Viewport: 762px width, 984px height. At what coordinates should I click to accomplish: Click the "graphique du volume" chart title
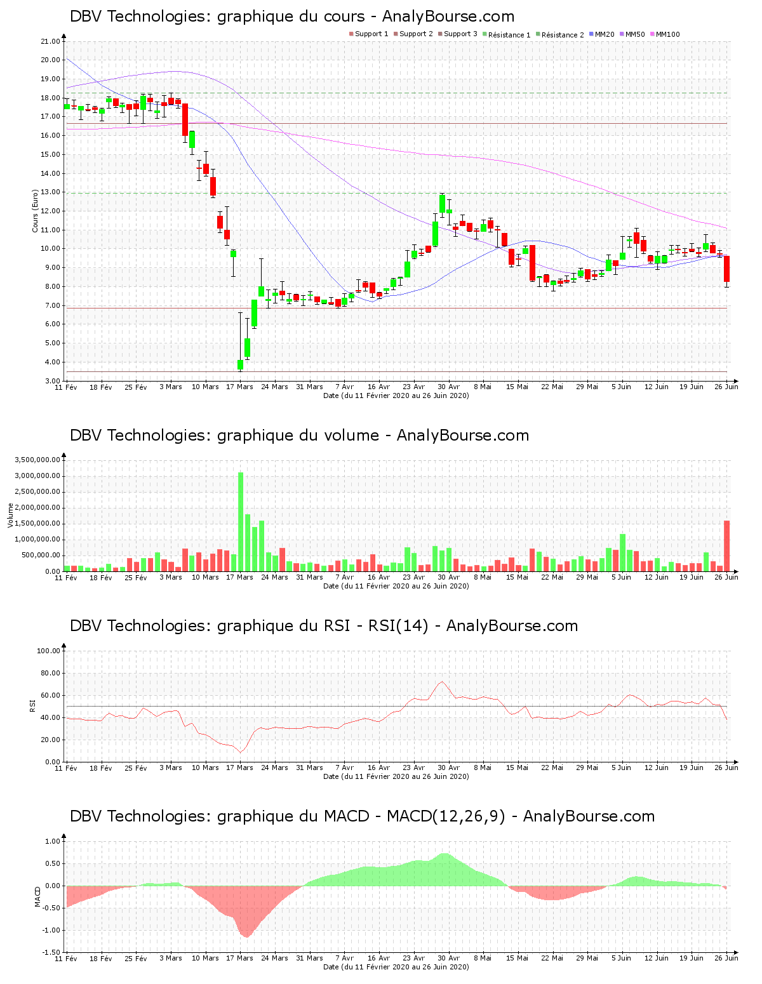coord(299,435)
